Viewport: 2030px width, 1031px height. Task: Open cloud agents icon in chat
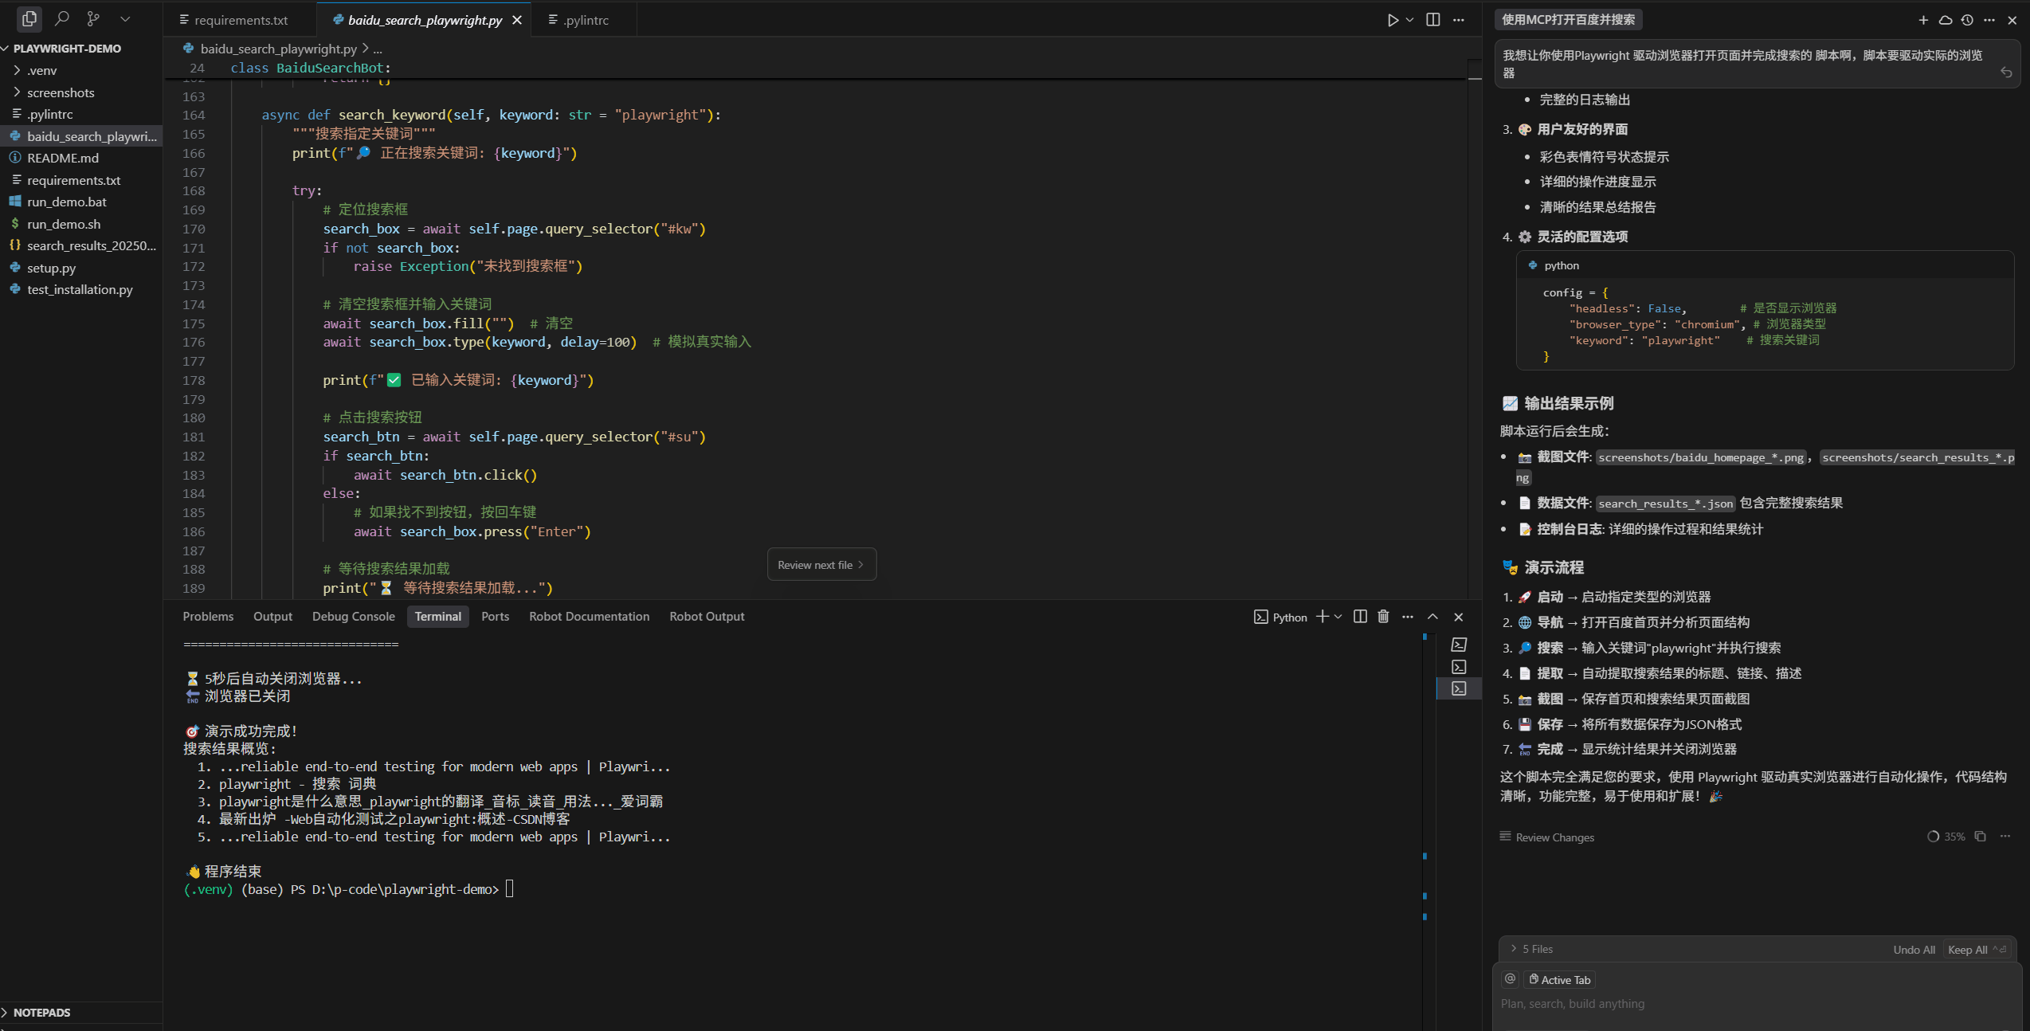click(1946, 20)
